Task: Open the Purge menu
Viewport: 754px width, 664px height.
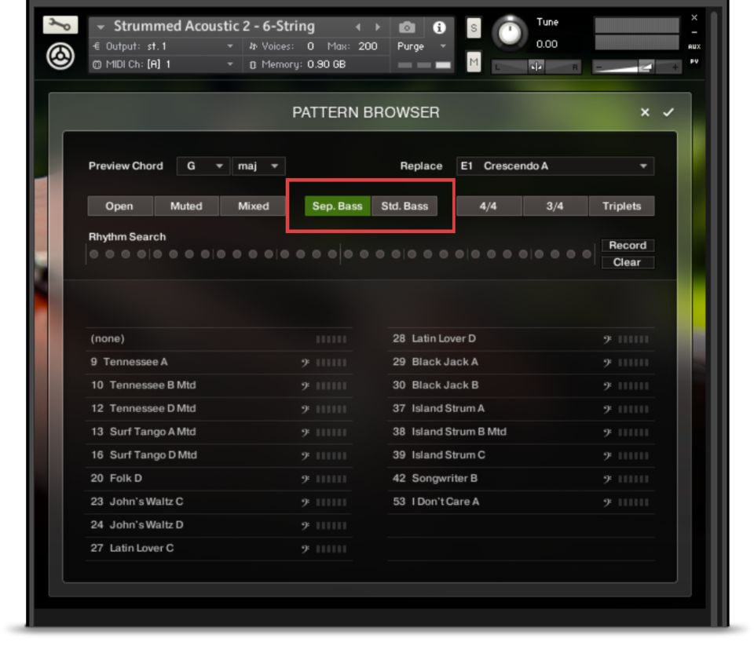Action: pos(421,46)
